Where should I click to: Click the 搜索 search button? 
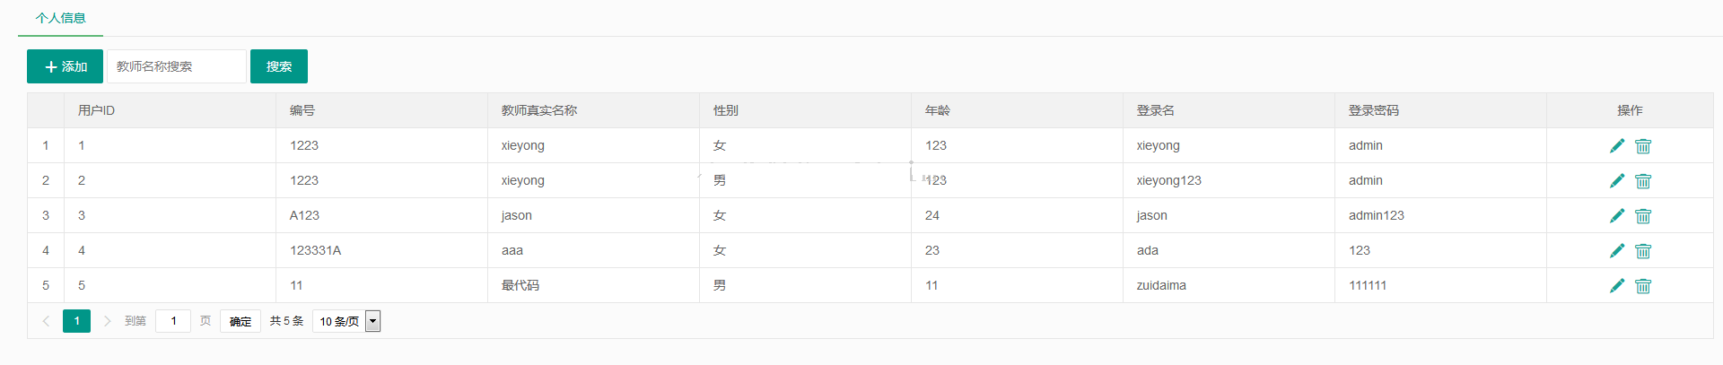[279, 66]
